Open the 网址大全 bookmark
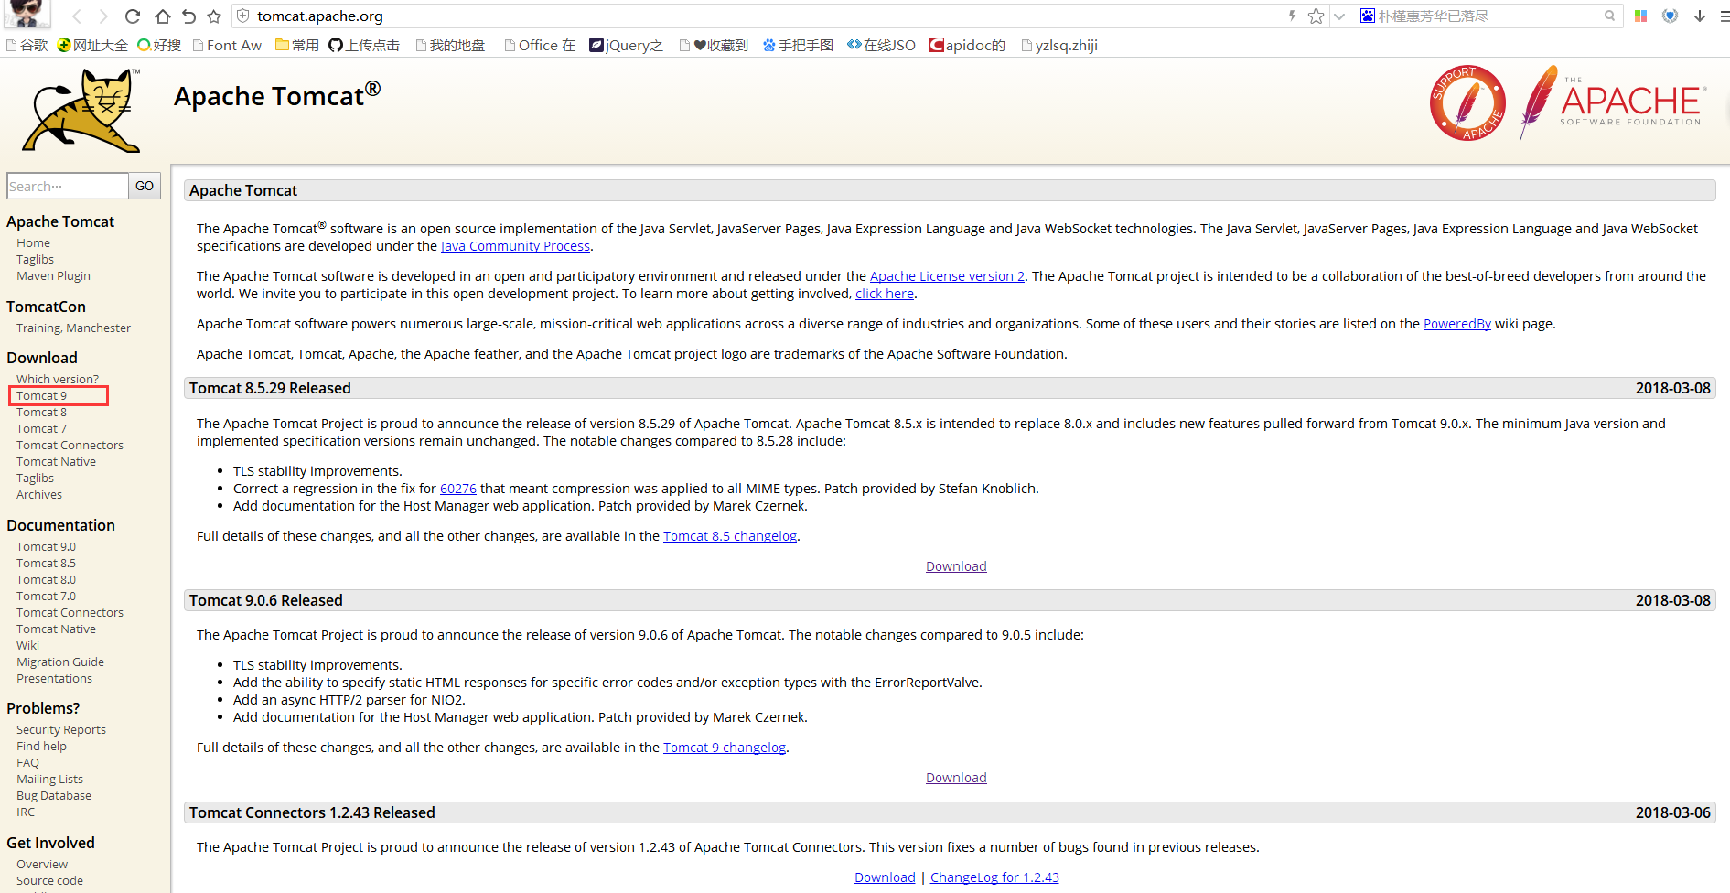This screenshot has height=893, width=1730. tap(91, 45)
